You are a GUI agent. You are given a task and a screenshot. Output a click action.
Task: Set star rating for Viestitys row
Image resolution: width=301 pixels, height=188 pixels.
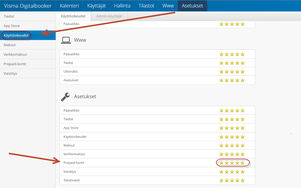[232, 171]
